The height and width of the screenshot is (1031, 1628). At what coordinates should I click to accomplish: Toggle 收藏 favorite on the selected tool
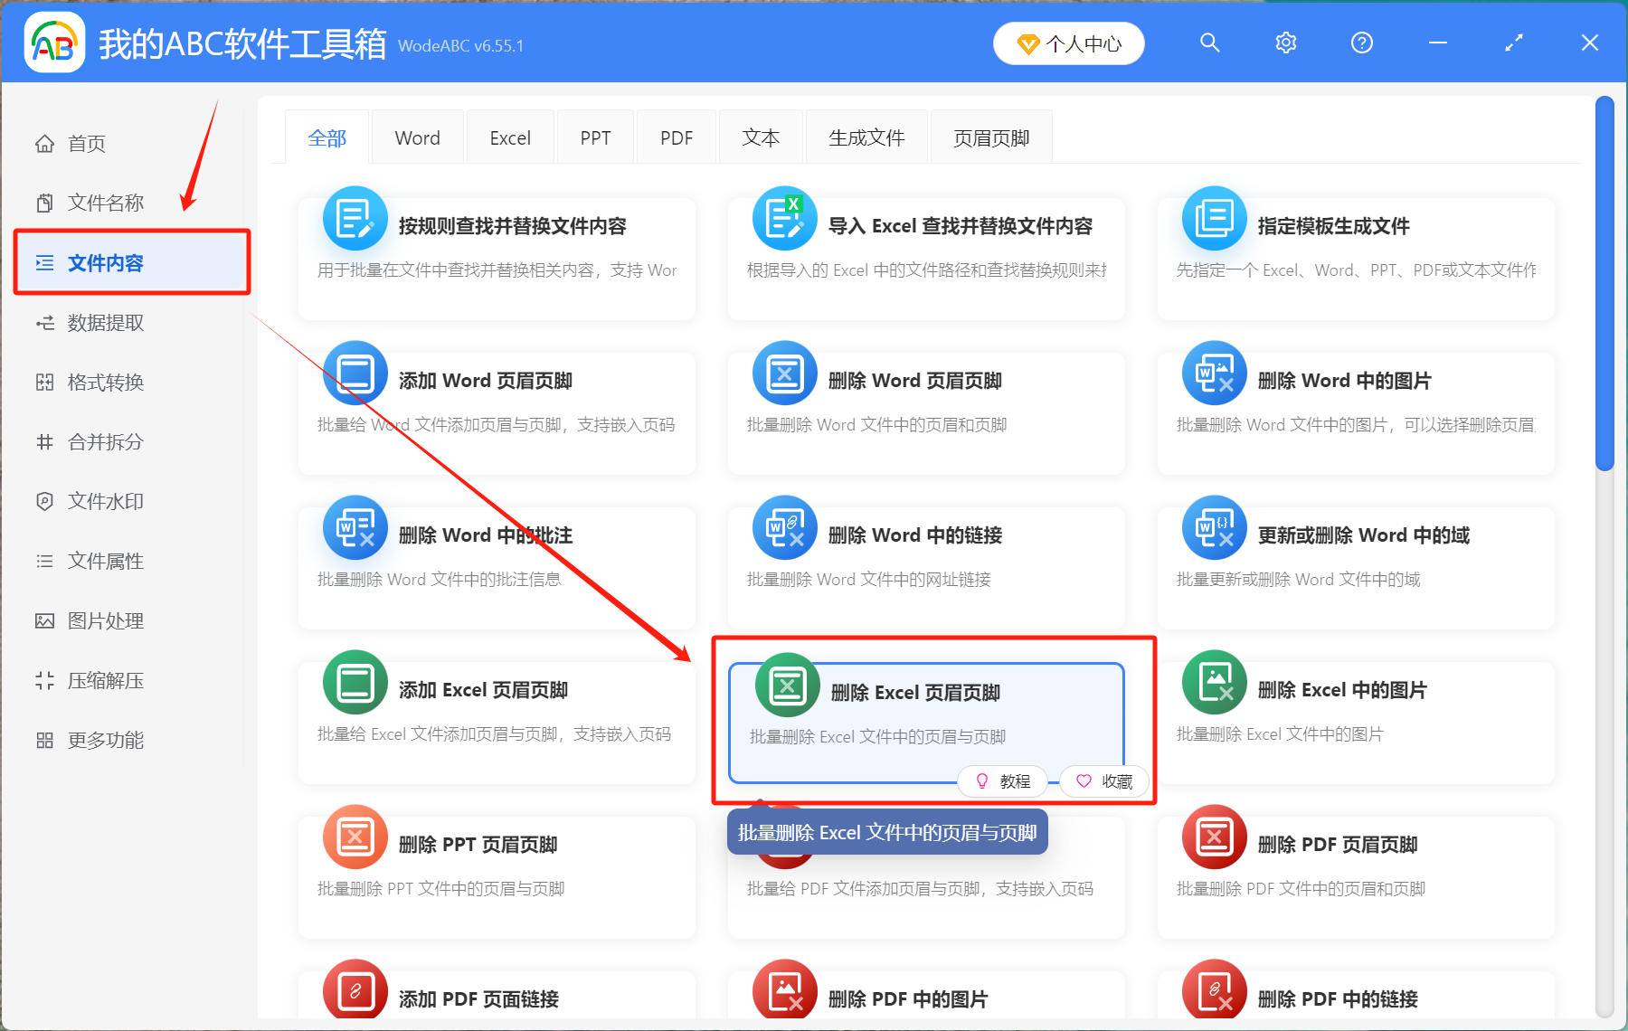pos(1103,780)
